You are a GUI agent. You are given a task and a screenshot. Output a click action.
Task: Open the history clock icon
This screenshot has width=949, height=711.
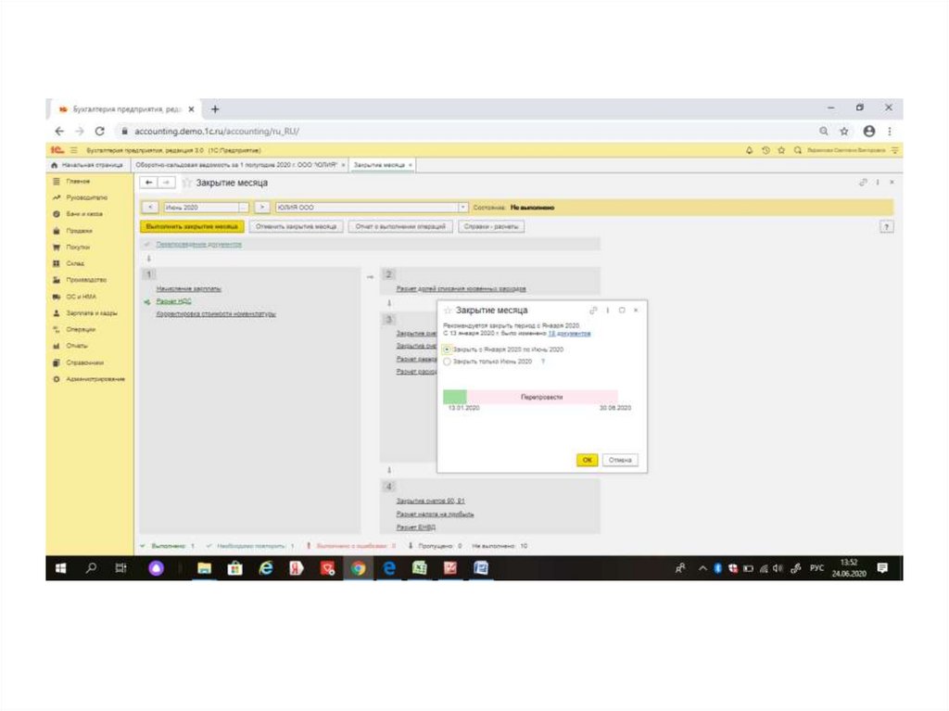click(x=766, y=149)
